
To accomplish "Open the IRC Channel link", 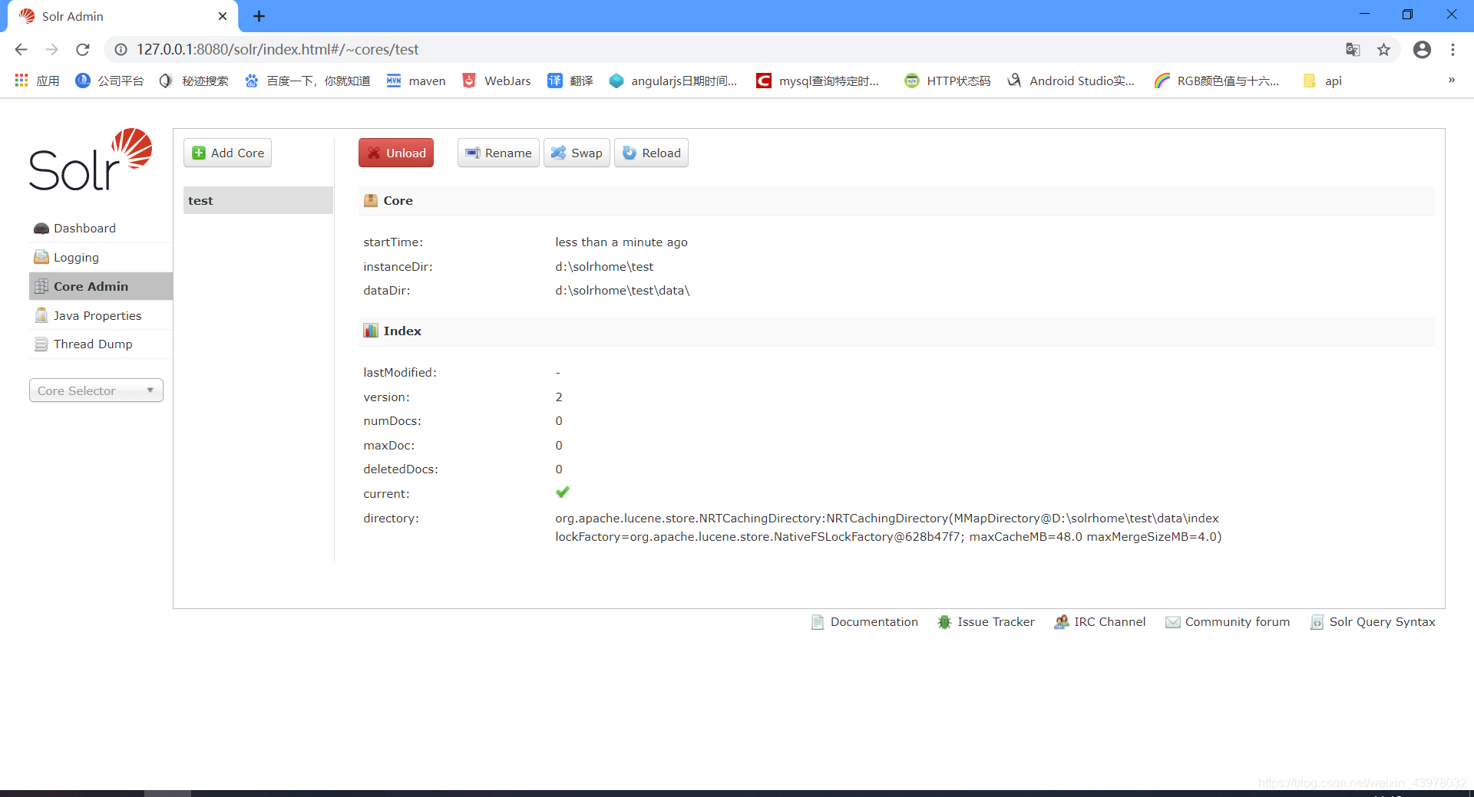I will (x=1109, y=622).
